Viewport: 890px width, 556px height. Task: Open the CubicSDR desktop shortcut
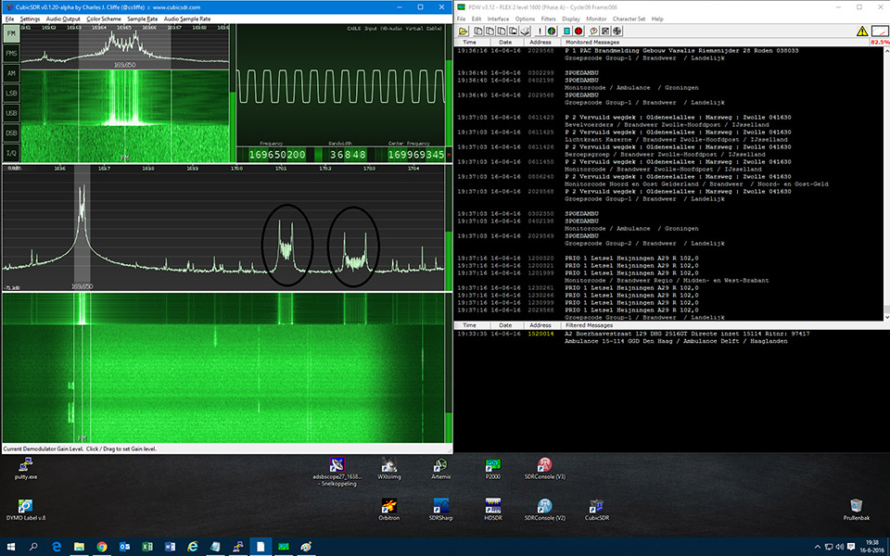click(x=596, y=510)
